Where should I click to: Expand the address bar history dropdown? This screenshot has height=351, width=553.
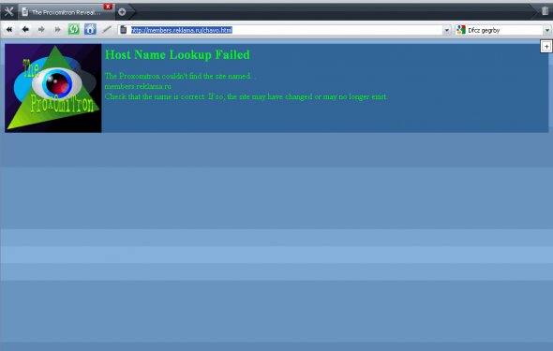tap(446, 30)
